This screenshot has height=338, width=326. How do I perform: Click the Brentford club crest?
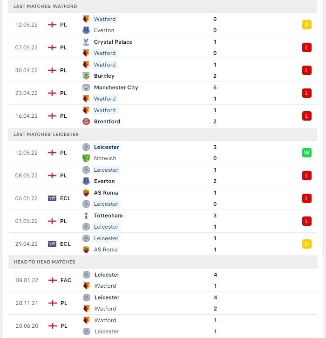click(86, 122)
